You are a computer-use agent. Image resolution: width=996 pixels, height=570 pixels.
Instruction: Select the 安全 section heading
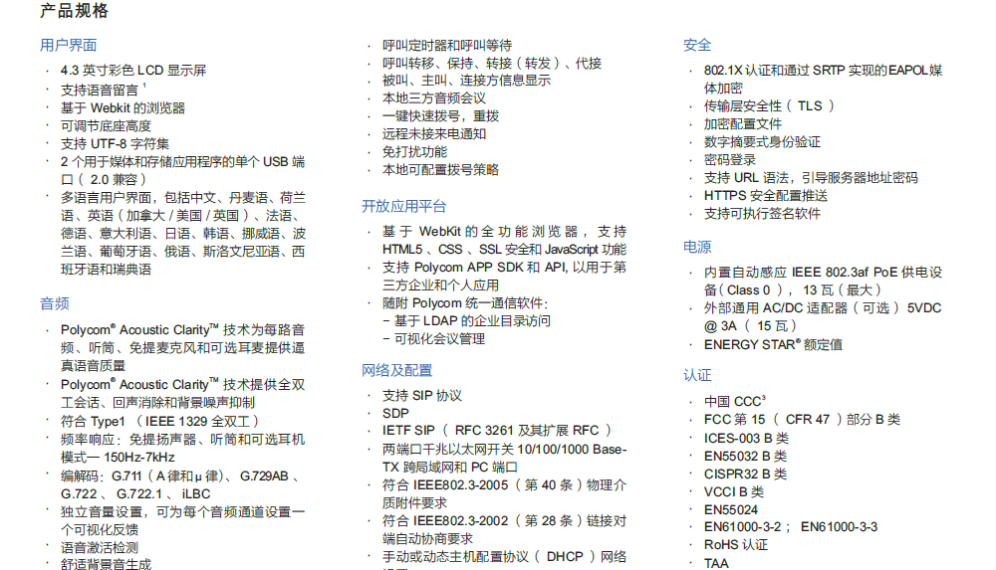tap(697, 45)
